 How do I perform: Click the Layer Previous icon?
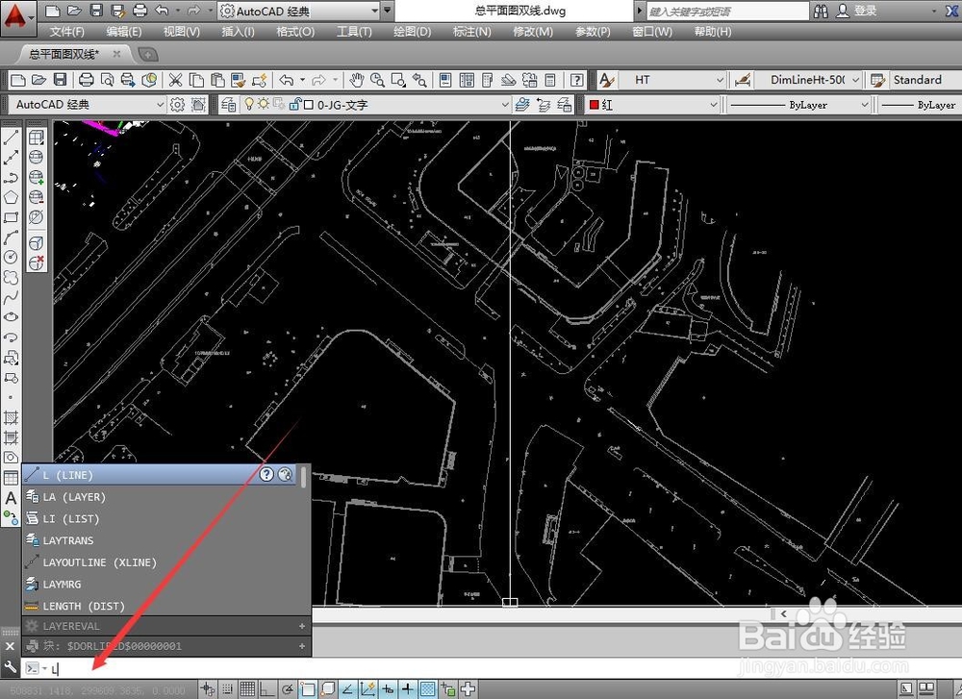click(x=543, y=105)
